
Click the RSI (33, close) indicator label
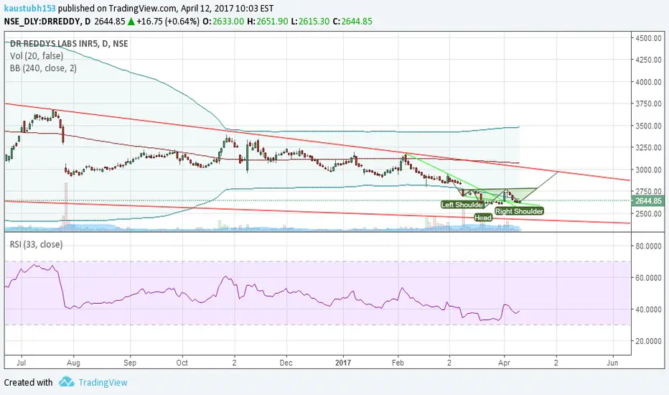point(37,244)
